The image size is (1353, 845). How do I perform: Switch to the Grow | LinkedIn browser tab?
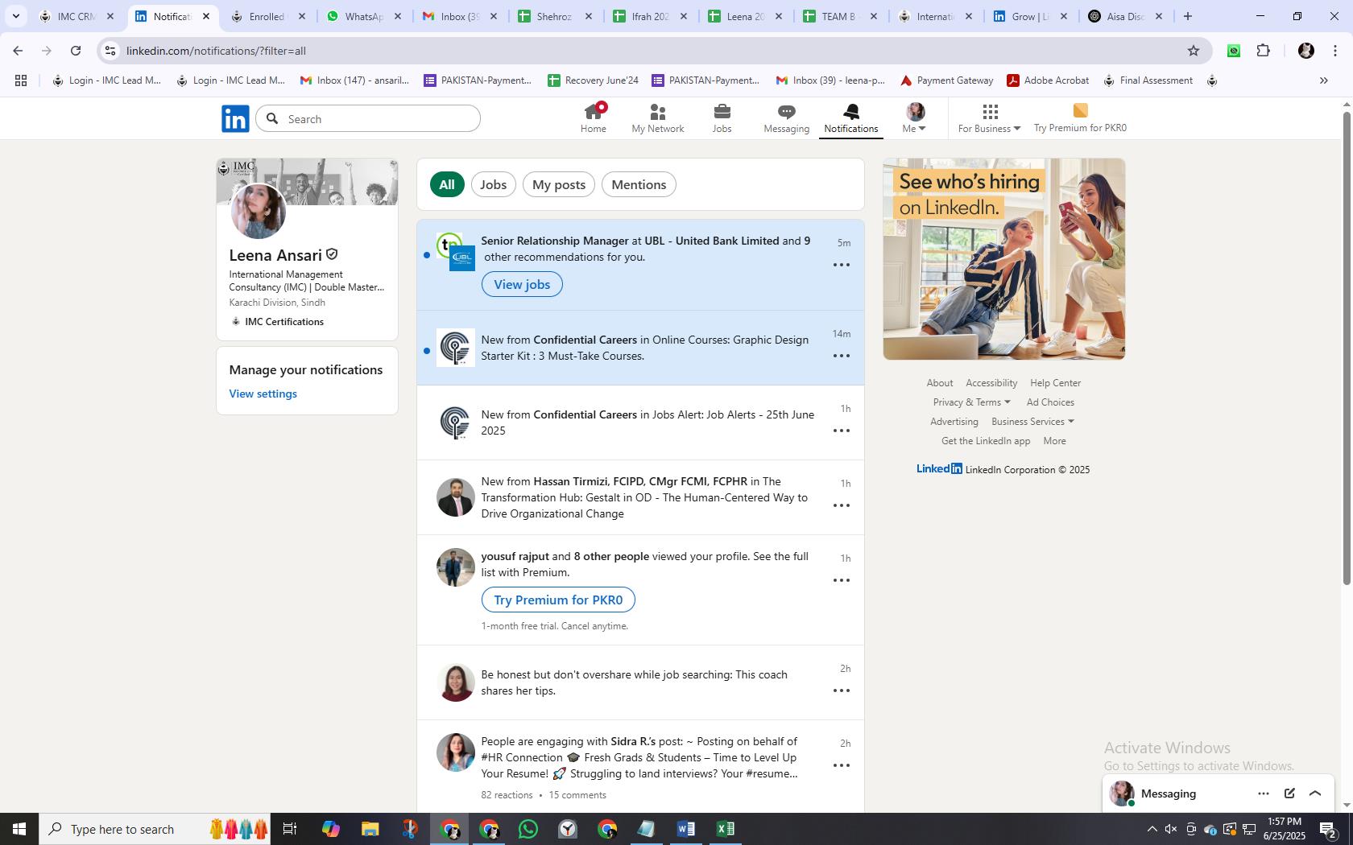(x=1030, y=16)
